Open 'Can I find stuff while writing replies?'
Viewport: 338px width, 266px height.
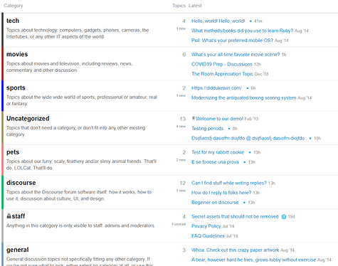click(229, 183)
